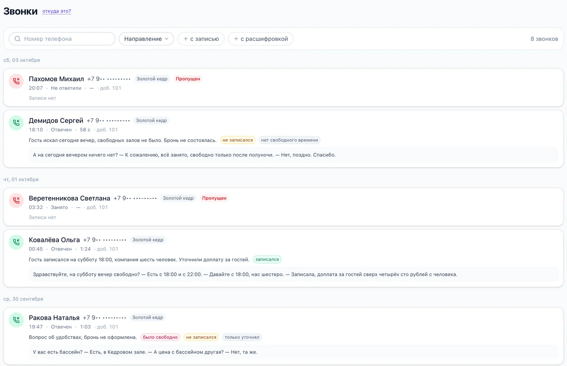Click Золотой кедр badge on Пахомов's call
Image resolution: width=567 pixels, height=366 pixels.
(152, 79)
